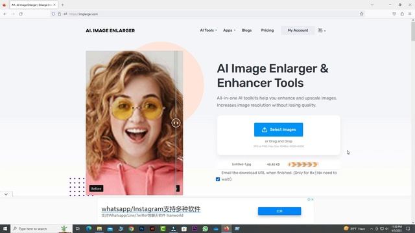Image resolution: width=415 pixels, height=233 pixels.
Task: Click the Select Images upload button
Action: [x=278, y=129]
